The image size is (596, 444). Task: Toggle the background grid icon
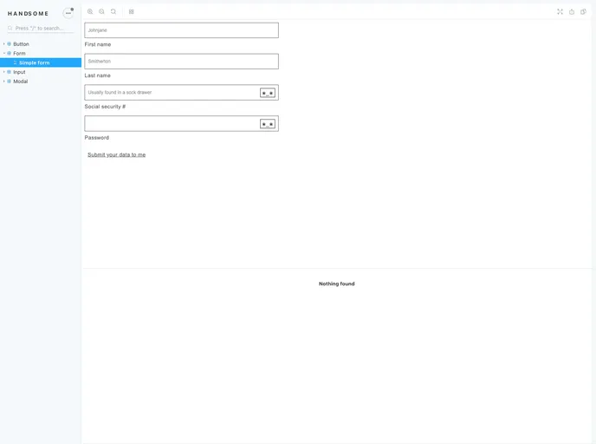[x=132, y=12]
